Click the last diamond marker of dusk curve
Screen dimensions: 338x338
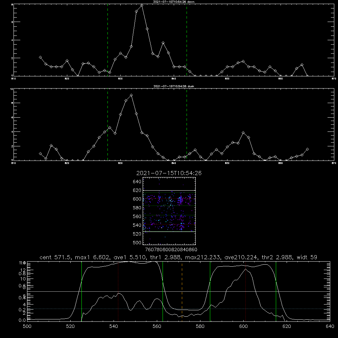point(307,149)
